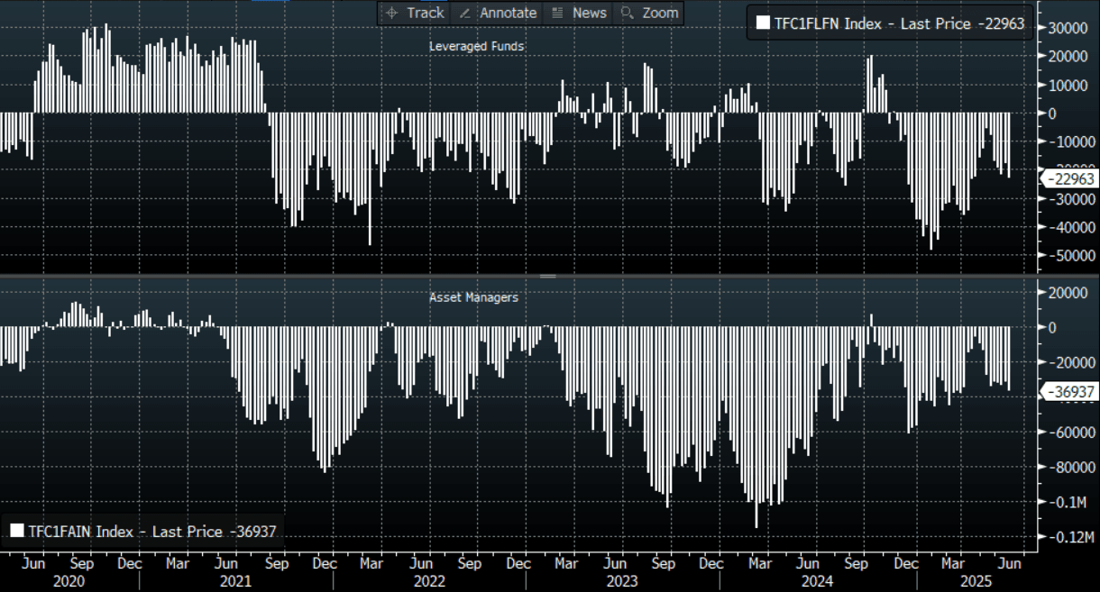Click the 2024 year label on time axis
Viewport: 1100px width, 592px height.
[818, 582]
